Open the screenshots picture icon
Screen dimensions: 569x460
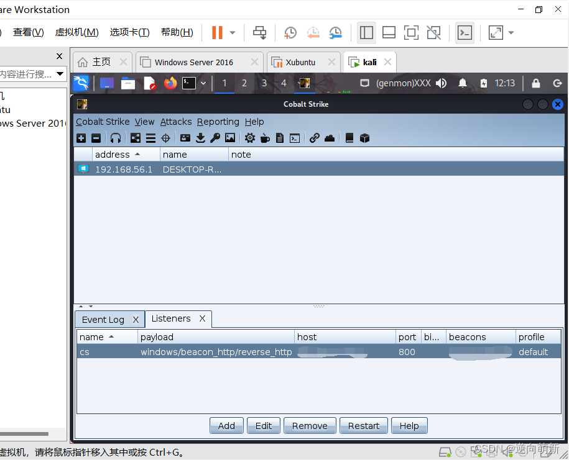(230, 138)
